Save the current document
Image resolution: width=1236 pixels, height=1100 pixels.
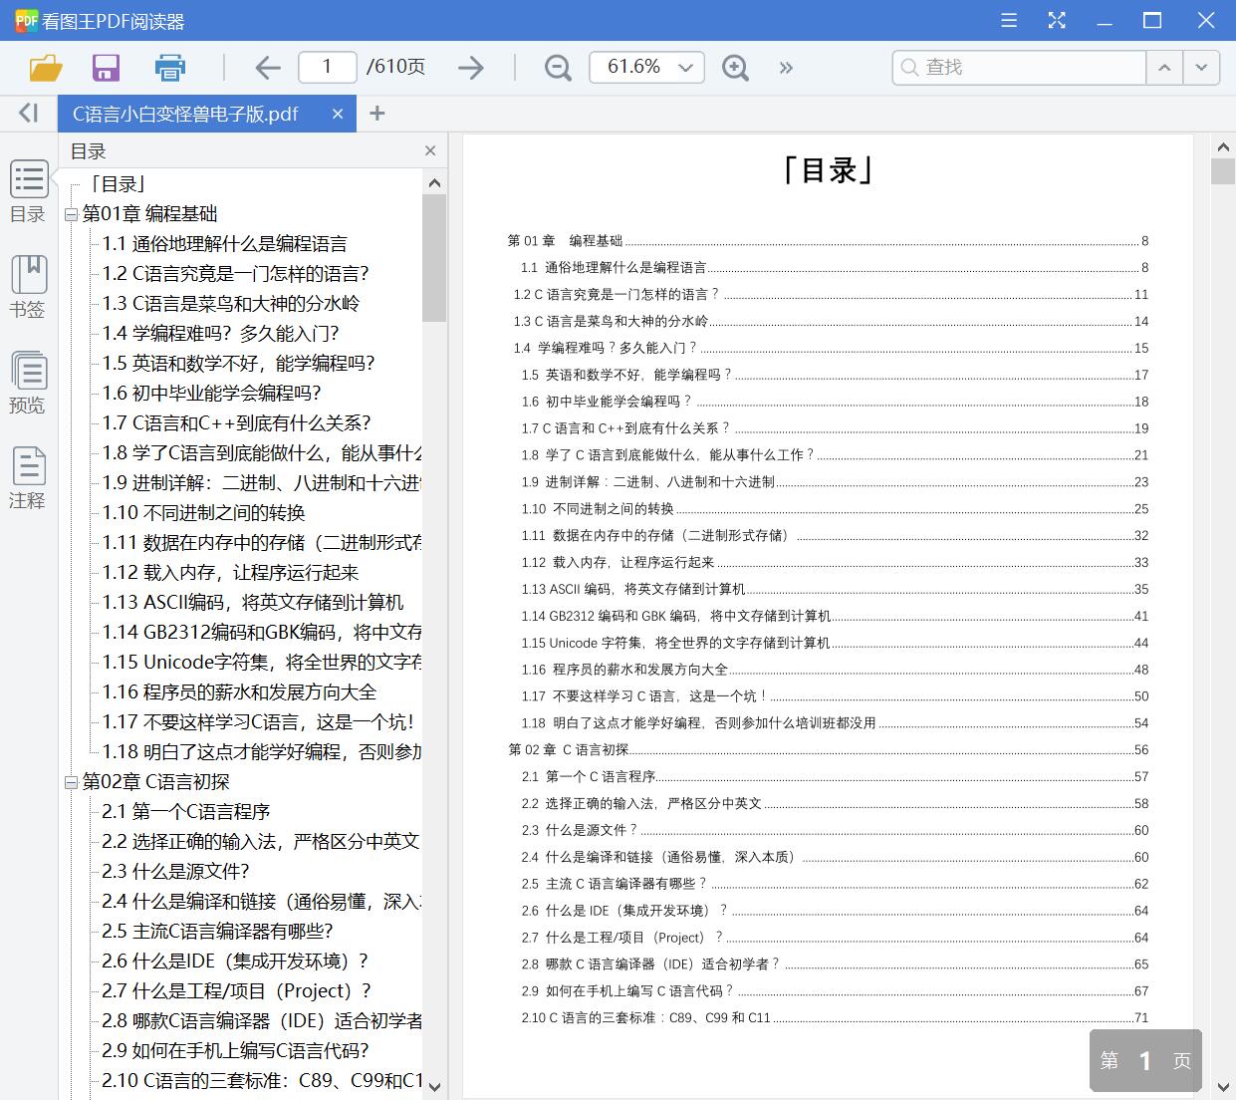pyautogui.click(x=106, y=67)
